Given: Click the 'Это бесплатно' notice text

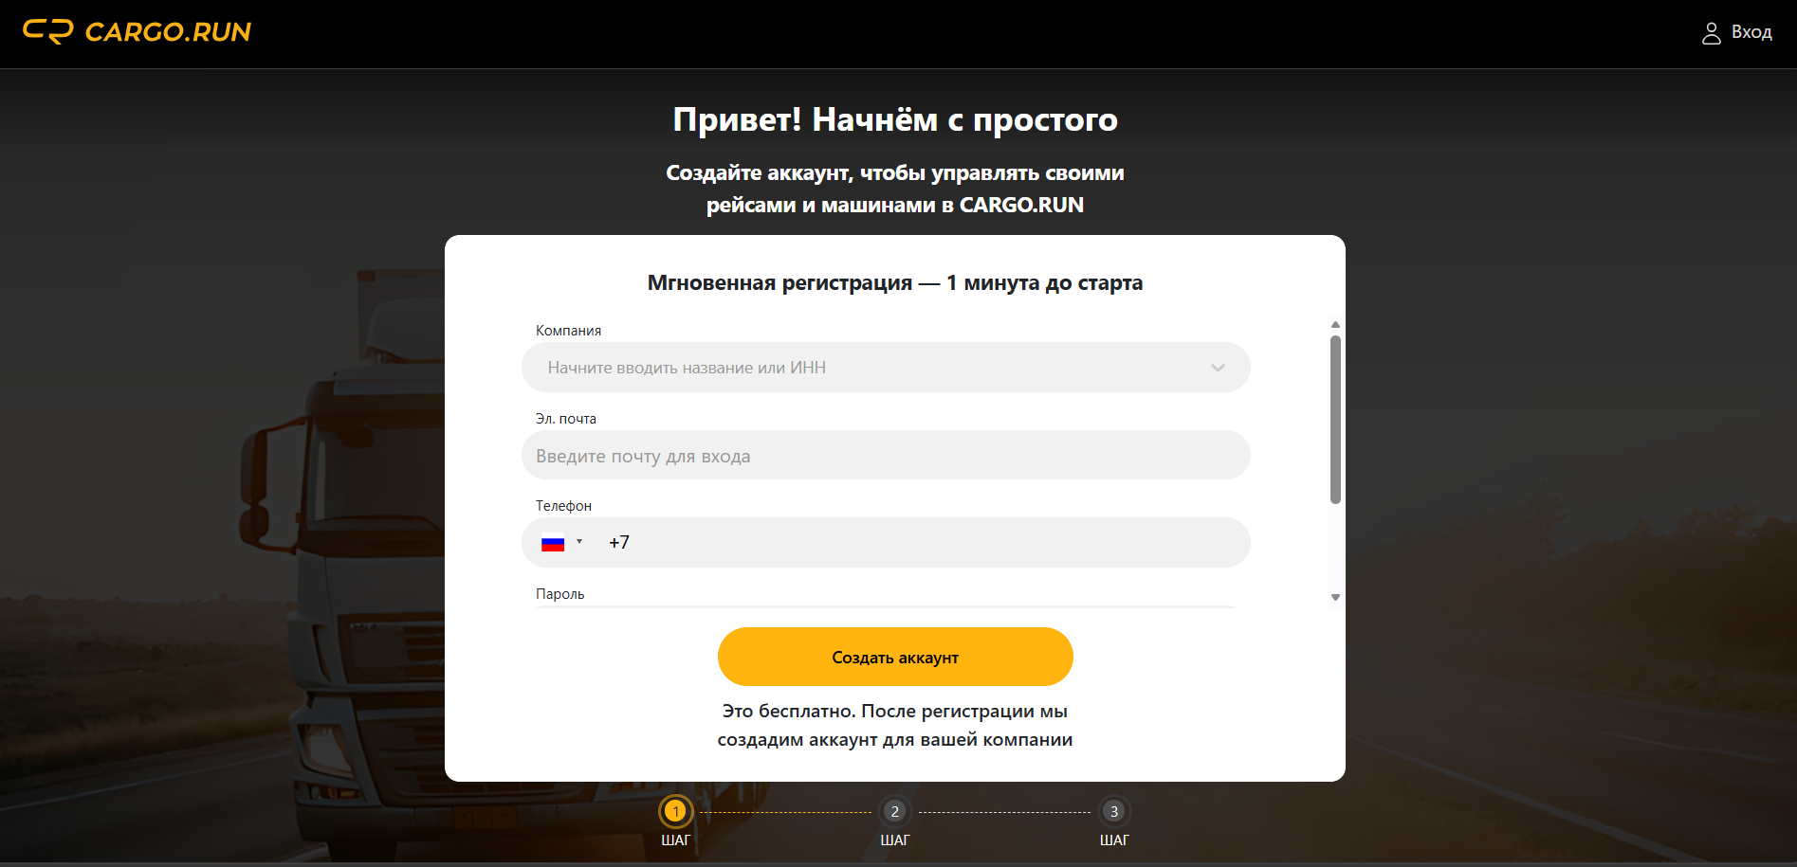Looking at the screenshot, I should [895, 725].
